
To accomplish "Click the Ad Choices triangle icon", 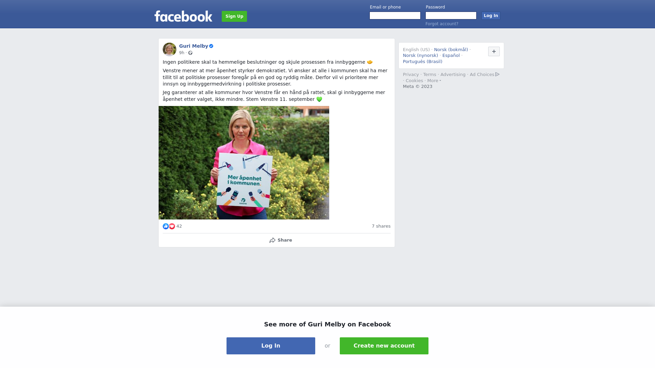I will click(x=497, y=74).
